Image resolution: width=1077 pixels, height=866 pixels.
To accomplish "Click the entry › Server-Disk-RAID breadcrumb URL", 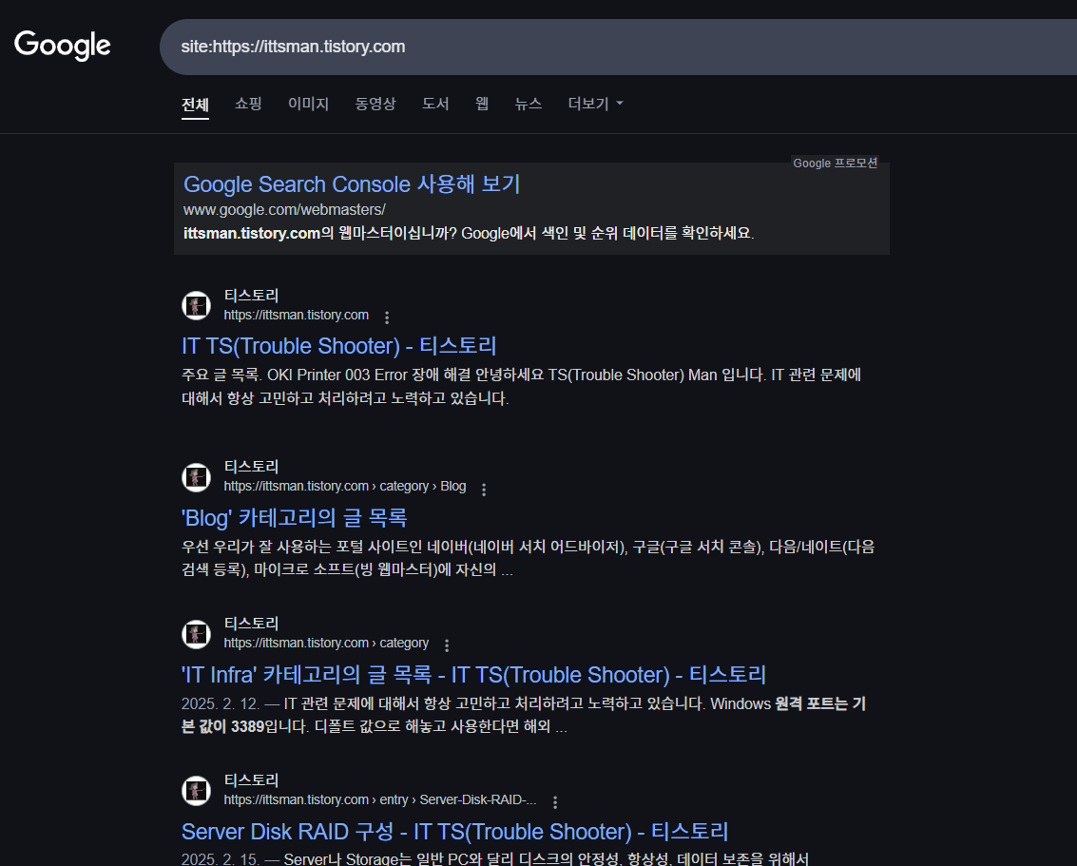I will click(380, 800).
